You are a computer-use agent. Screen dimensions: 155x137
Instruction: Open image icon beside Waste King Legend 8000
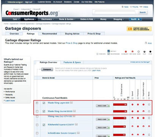click(x=71, y=103)
